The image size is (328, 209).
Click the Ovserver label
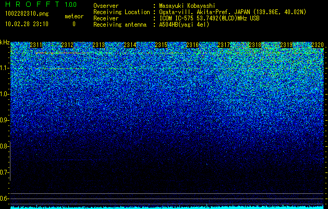tap(106, 6)
